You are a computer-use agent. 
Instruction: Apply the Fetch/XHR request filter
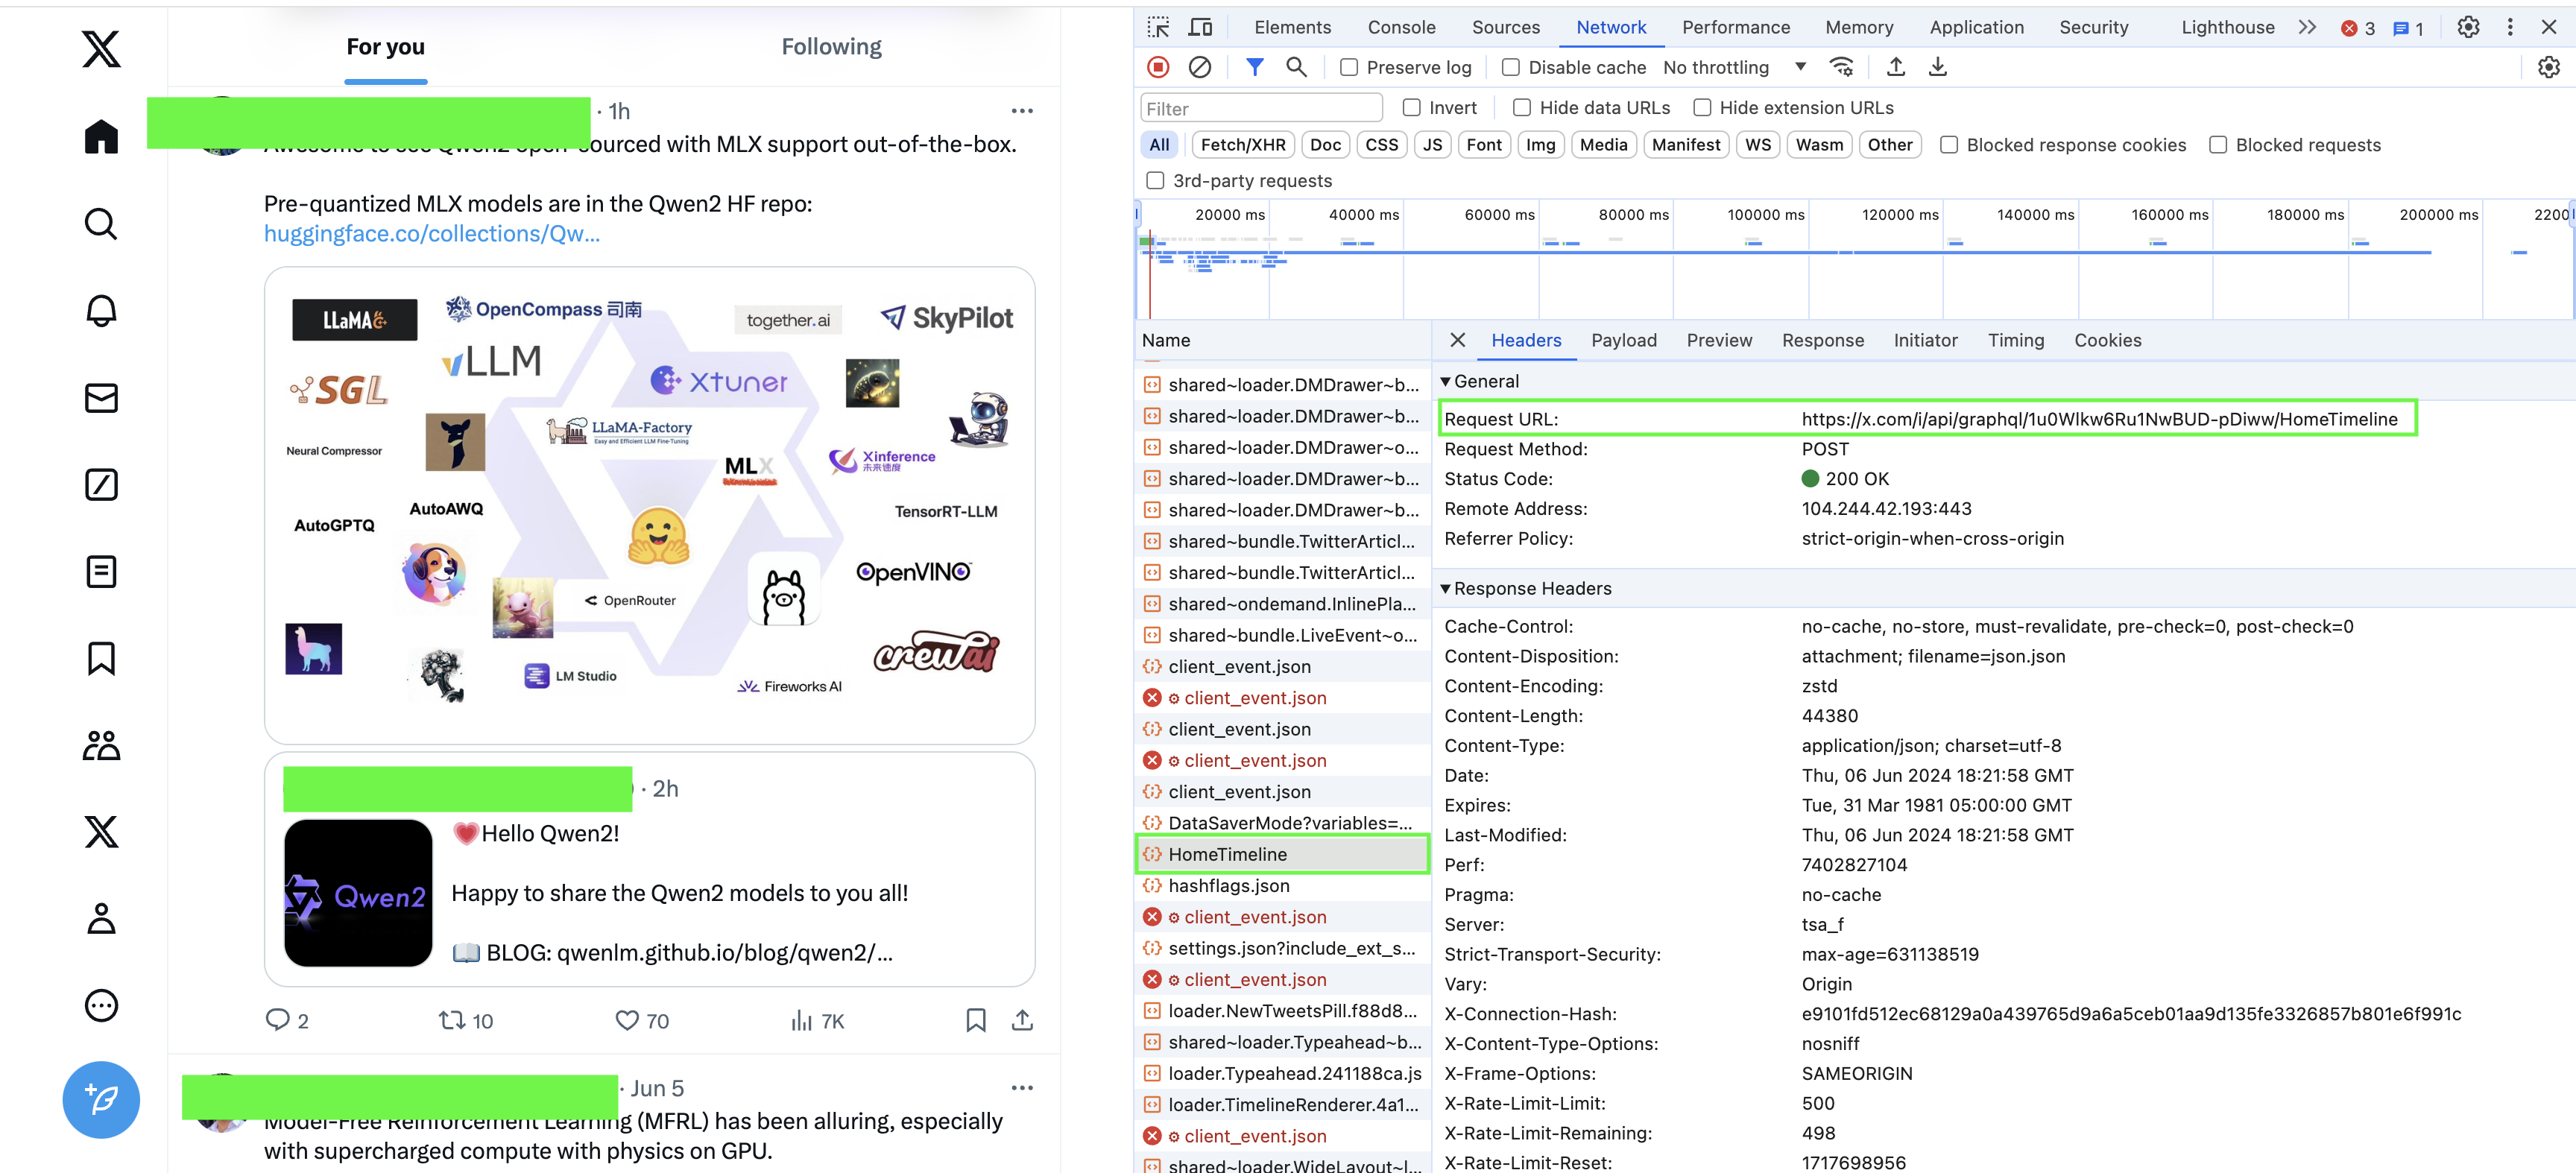coord(1242,144)
